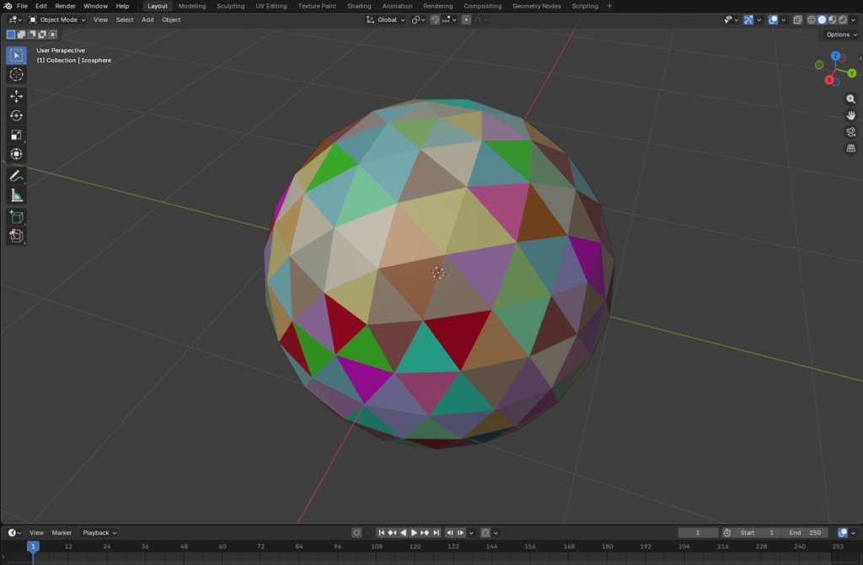Viewport: 863px width, 565px height.
Task: Open the Object Mode dropdown
Action: [58, 19]
